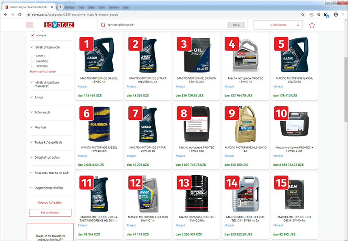The image size is (348, 241).
Task: Check the ADDINOL manufacturer filter
Action: coord(33,66)
